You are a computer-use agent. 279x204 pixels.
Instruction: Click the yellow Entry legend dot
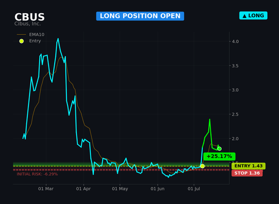[22, 41]
